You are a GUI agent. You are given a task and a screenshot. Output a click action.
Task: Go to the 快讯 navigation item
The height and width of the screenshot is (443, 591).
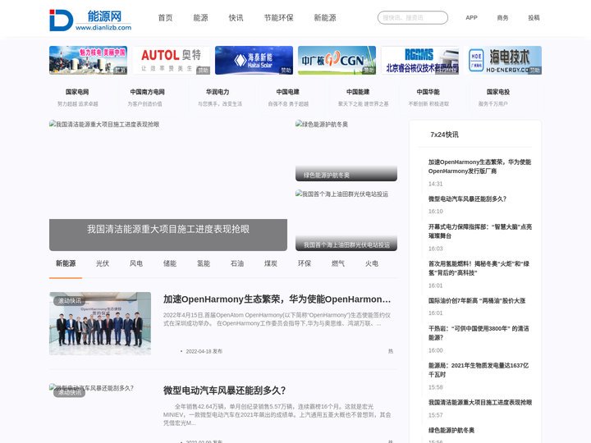pos(236,18)
